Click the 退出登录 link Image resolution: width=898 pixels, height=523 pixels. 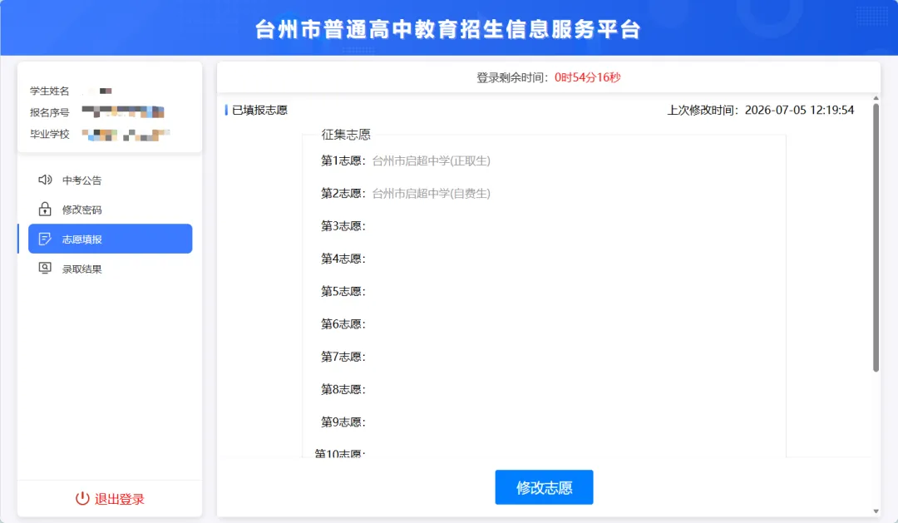110,498
